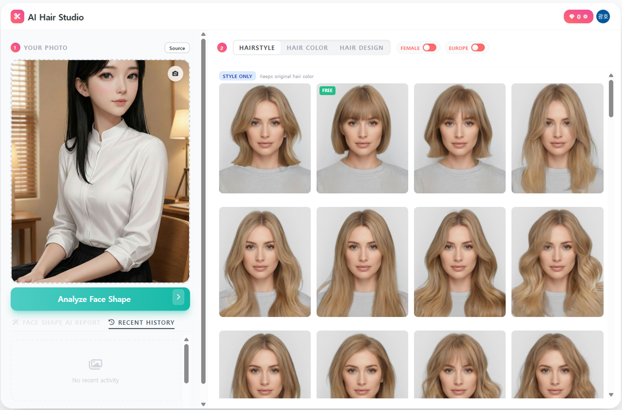Click the "No recent activity" text
Screen dimensions: 622x410
coord(96,380)
